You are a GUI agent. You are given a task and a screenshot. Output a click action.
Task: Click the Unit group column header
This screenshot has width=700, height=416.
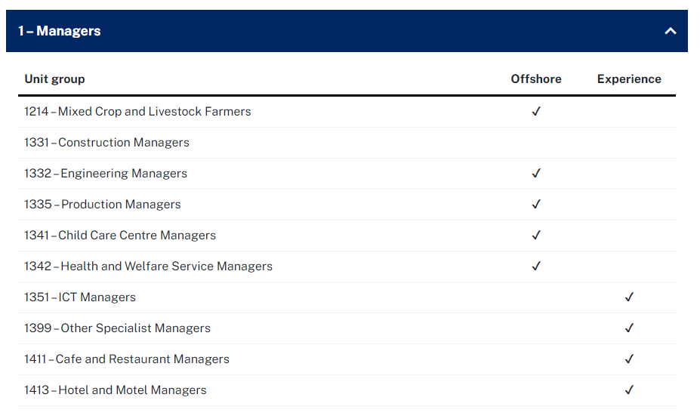tap(54, 79)
